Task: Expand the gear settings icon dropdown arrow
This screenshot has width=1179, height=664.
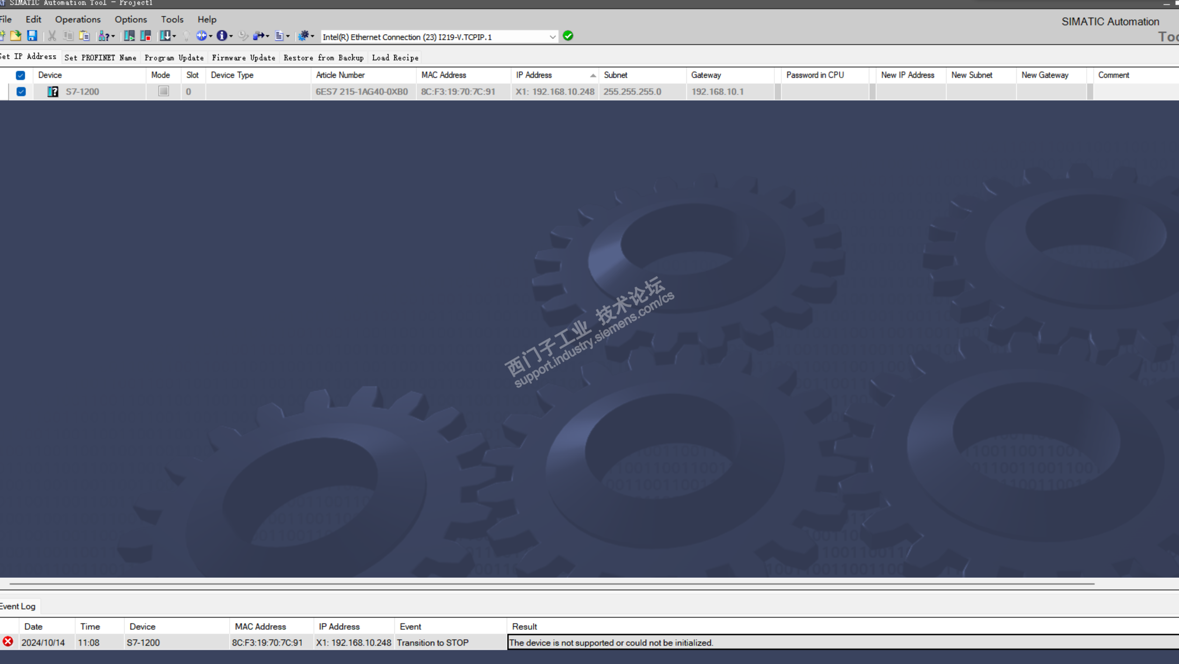Action: click(313, 36)
